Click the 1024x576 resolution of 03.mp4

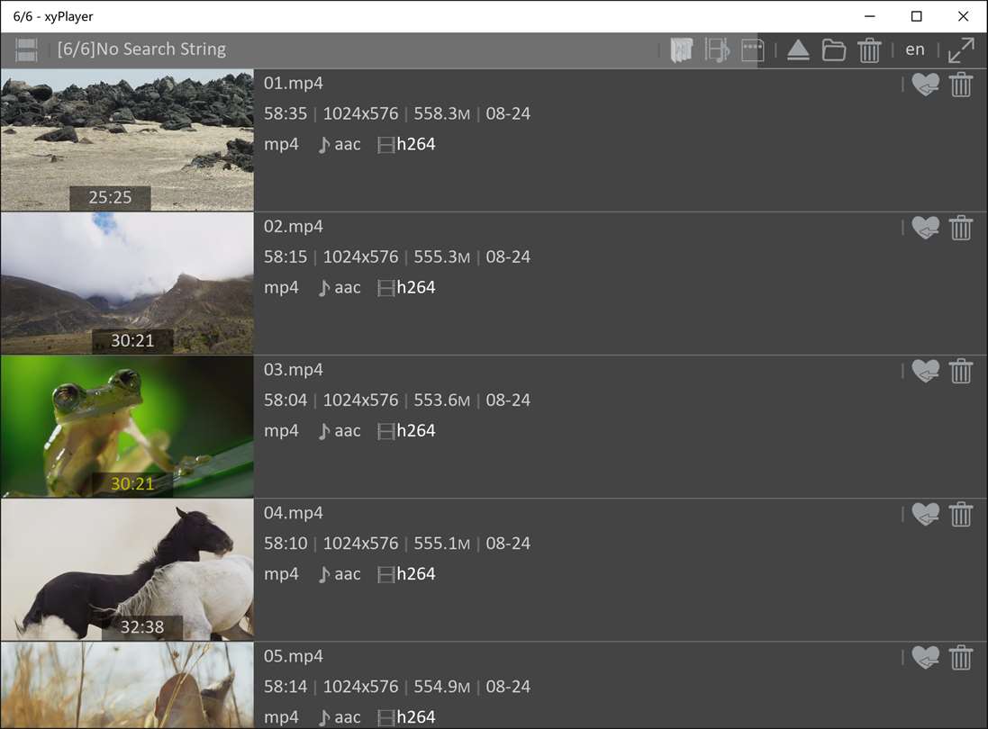point(360,400)
